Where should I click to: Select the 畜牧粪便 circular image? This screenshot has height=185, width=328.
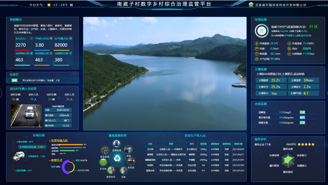[x=105, y=151]
